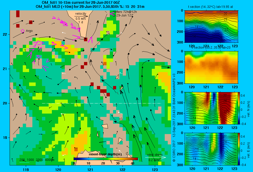This screenshot has width=253, height=172.
Task: Open the s section salinity panel
Action: pos(211,67)
